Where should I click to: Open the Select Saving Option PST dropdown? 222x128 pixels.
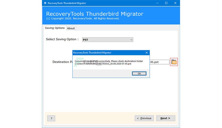[x=108, y=40]
